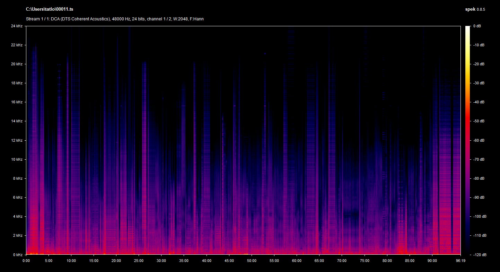Select the 24 kHz frequency axis label

tap(17, 26)
